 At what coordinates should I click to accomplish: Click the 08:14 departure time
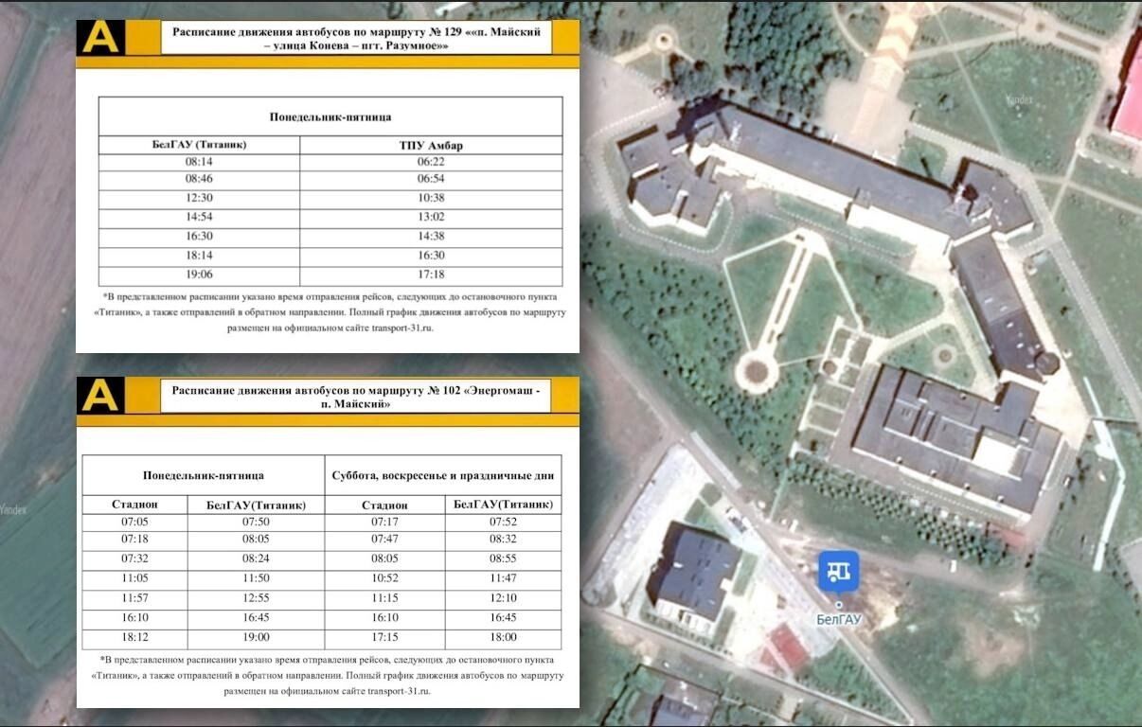click(199, 162)
